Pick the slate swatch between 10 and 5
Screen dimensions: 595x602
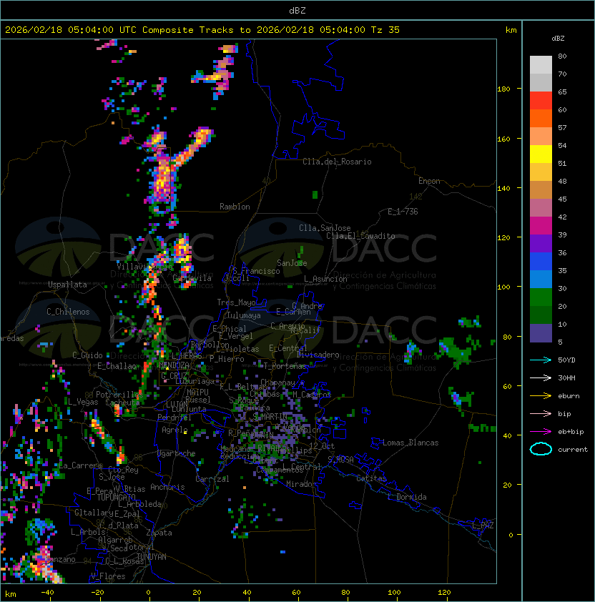pyautogui.click(x=541, y=333)
